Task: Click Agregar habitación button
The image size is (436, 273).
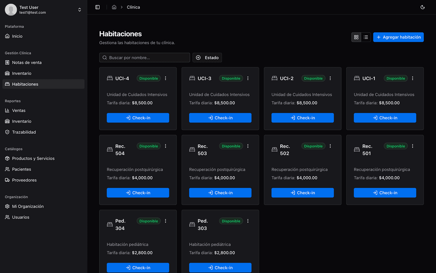Action: click(x=398, y=37)
